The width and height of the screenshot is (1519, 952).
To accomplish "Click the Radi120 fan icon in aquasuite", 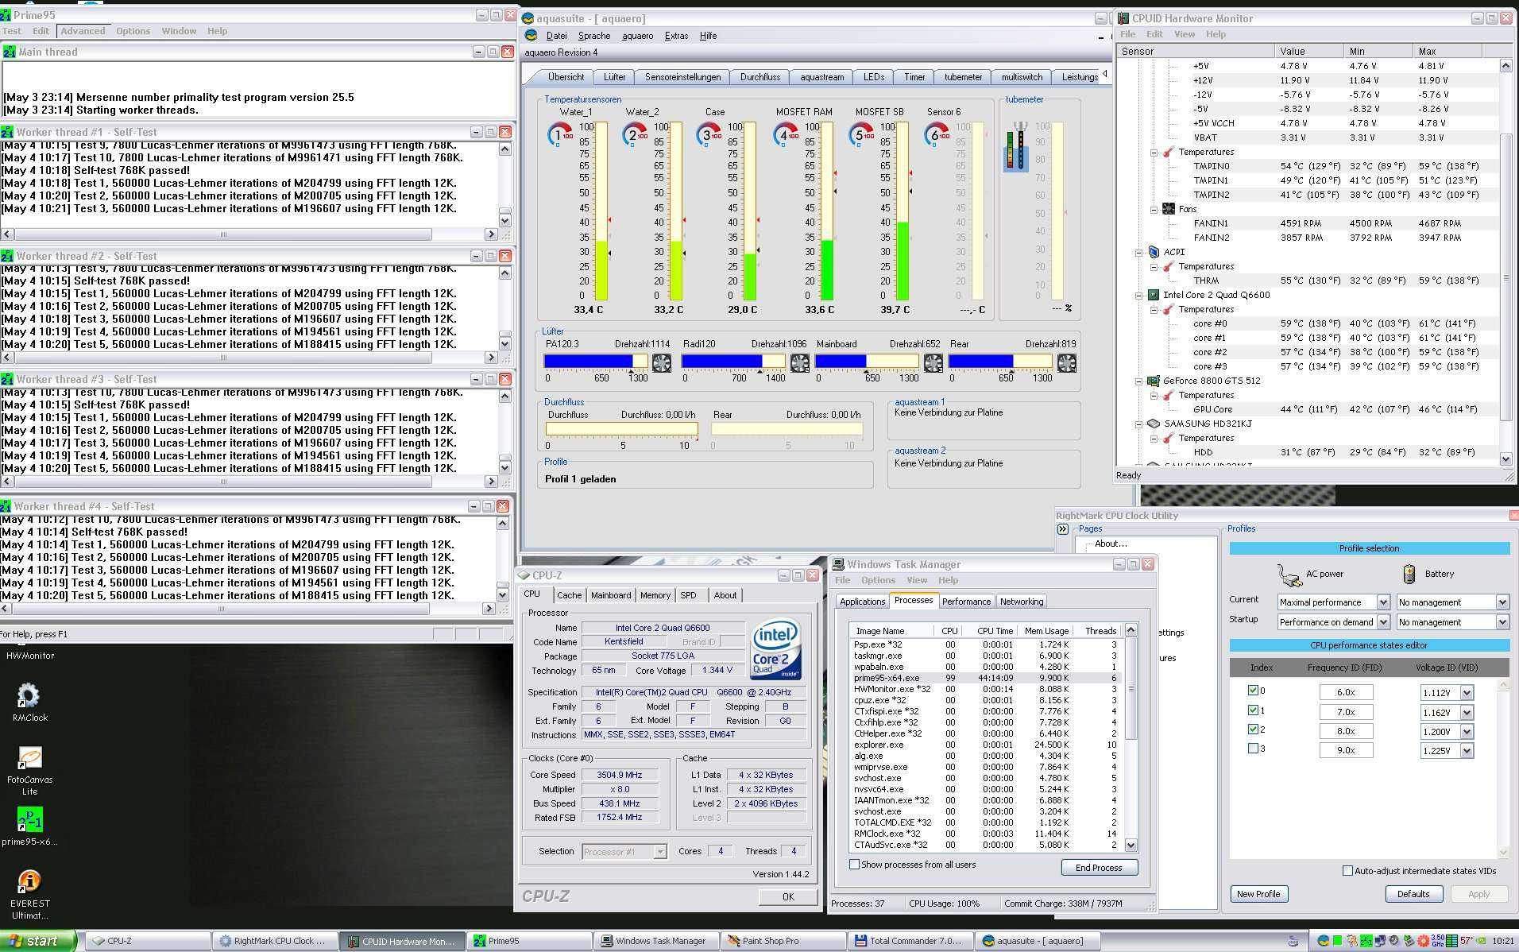I will click(x=799, y=363).
